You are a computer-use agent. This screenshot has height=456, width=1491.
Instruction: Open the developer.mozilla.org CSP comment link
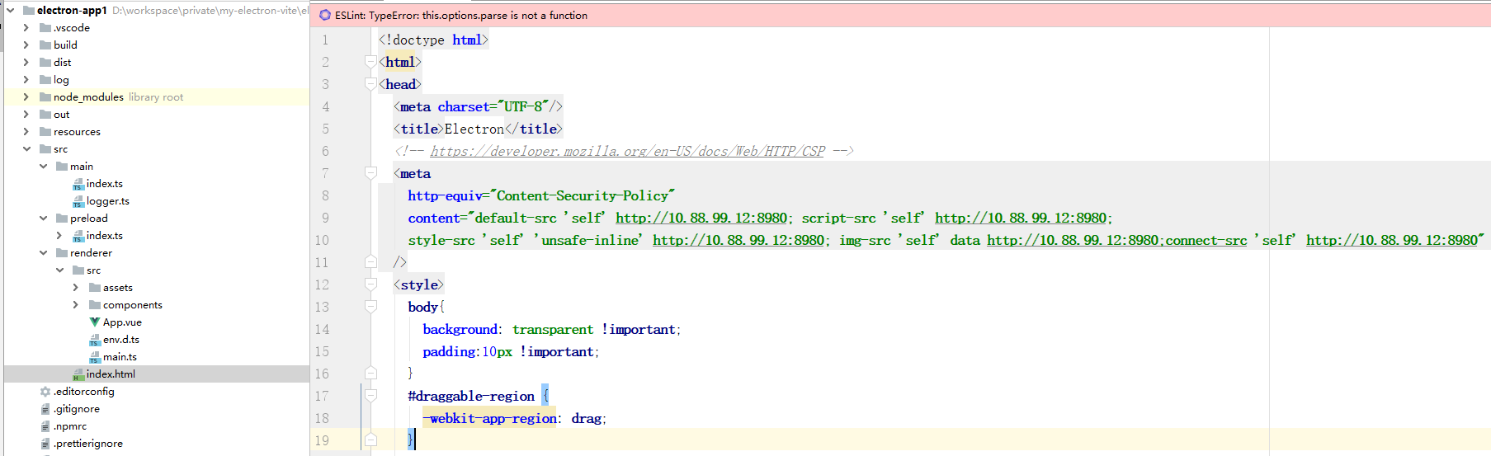tap(627, 151)
